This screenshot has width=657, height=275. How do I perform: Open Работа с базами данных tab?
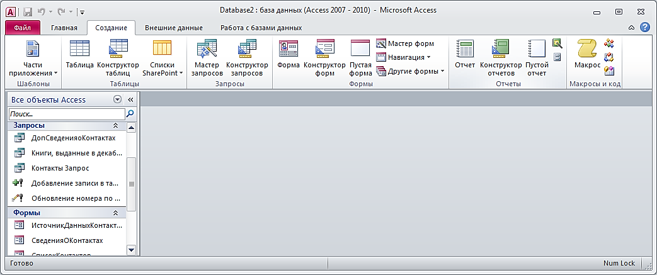pyautogui.click(x=261, y=28)
